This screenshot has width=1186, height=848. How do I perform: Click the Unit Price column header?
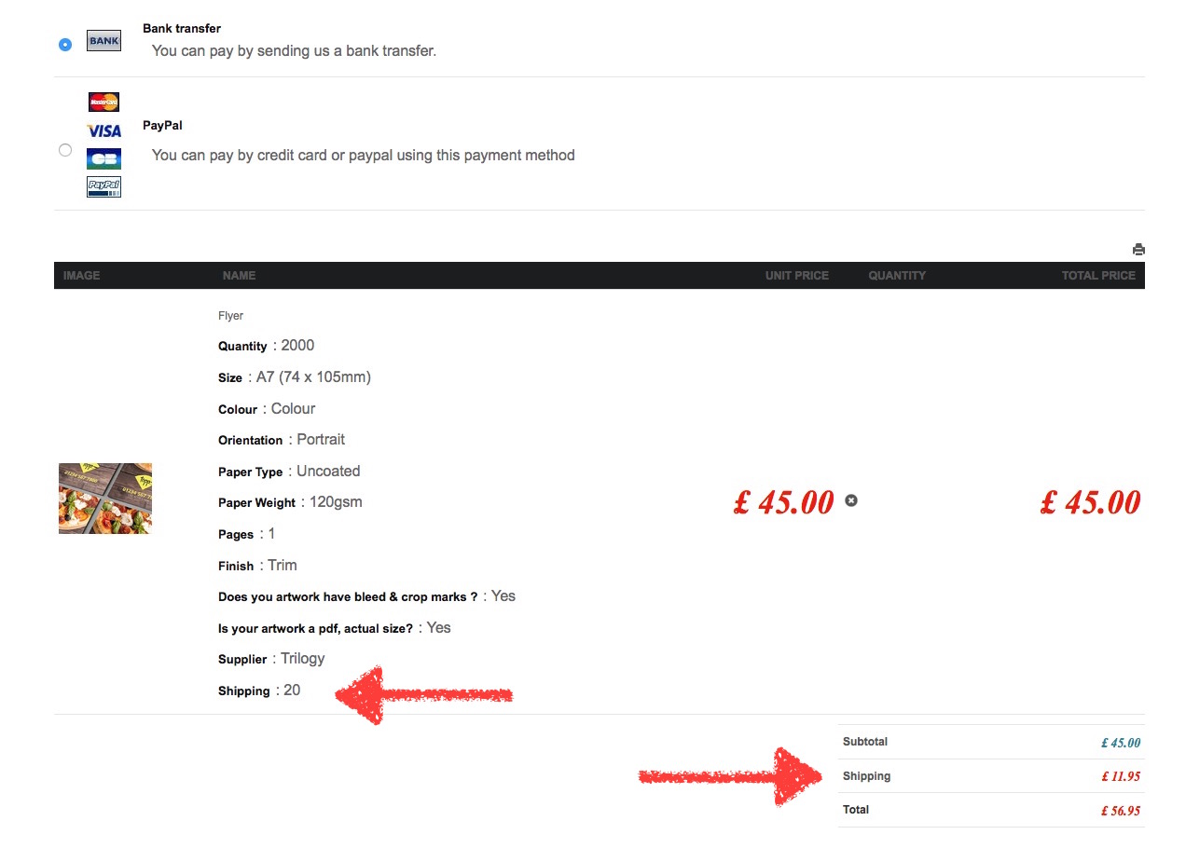[796, 276]
